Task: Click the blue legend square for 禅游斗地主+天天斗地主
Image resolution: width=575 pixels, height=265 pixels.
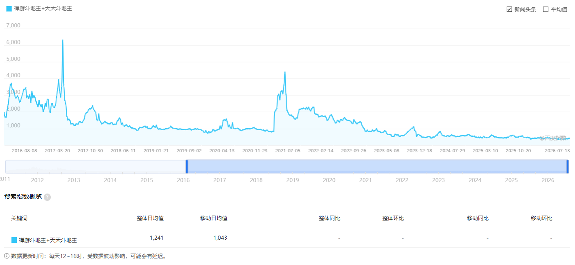Action: coord(9,9)
